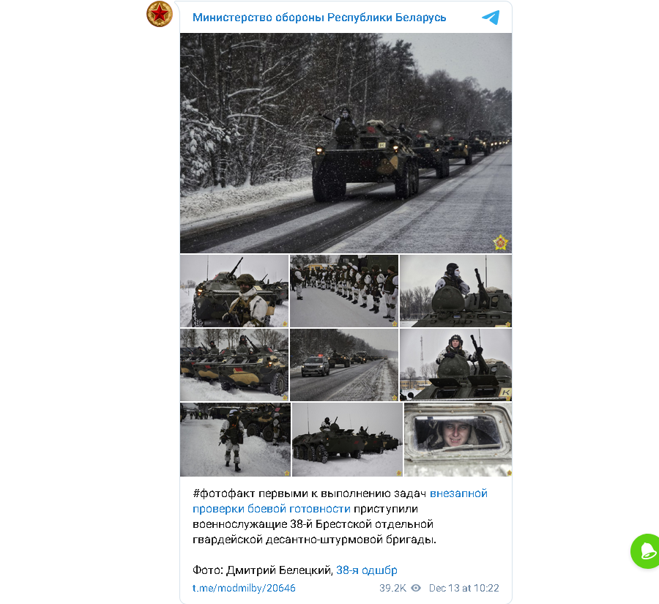Open photo of BTR column in snowy field

click(x=347, y=440)
